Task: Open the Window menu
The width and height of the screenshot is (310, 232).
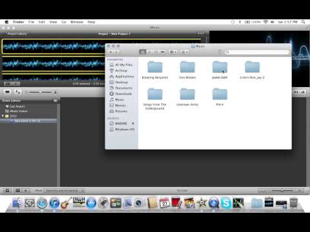Action: pyautogui.click(x=77, y=22)
